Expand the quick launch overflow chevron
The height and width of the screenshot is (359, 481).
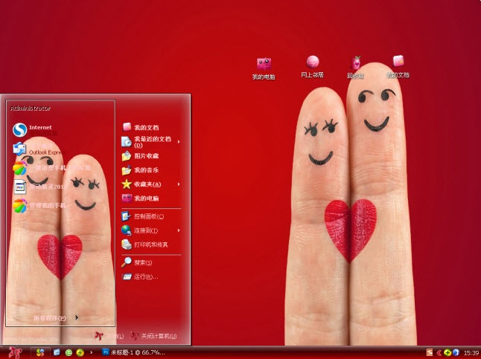pos(92,352)
